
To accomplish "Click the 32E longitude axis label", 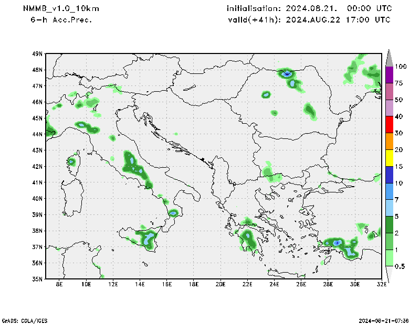I will 381,285.
